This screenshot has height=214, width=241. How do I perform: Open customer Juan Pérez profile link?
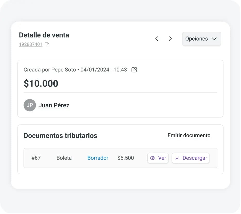coord(54,105)
